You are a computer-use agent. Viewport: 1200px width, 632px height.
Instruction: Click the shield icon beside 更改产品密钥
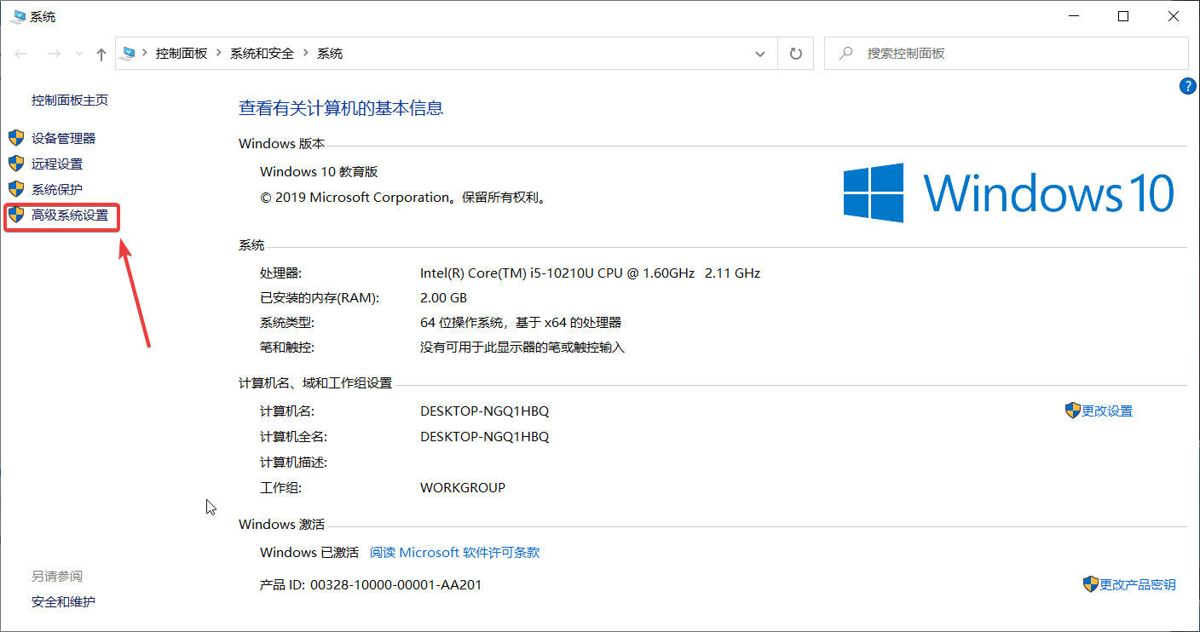click(1091, 584)
